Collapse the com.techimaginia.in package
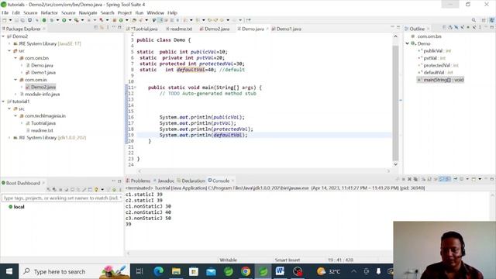This screenshot has width=496, height=279. tap(15, 116)
